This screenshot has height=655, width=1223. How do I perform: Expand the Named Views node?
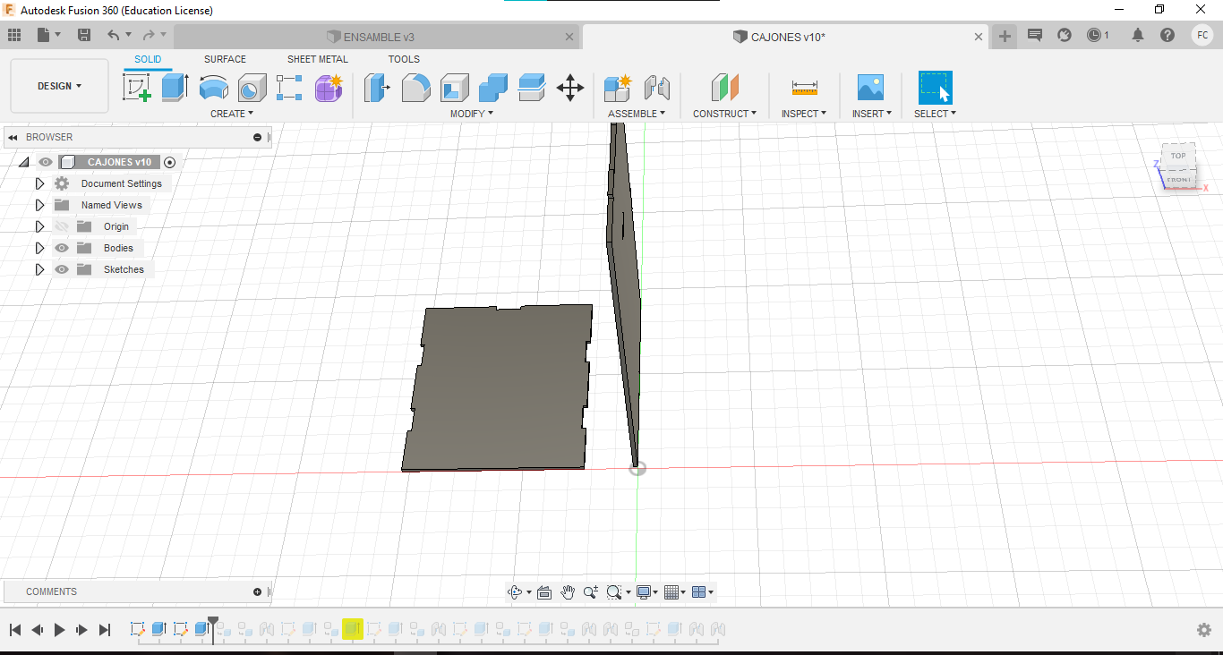pos(39,205)
